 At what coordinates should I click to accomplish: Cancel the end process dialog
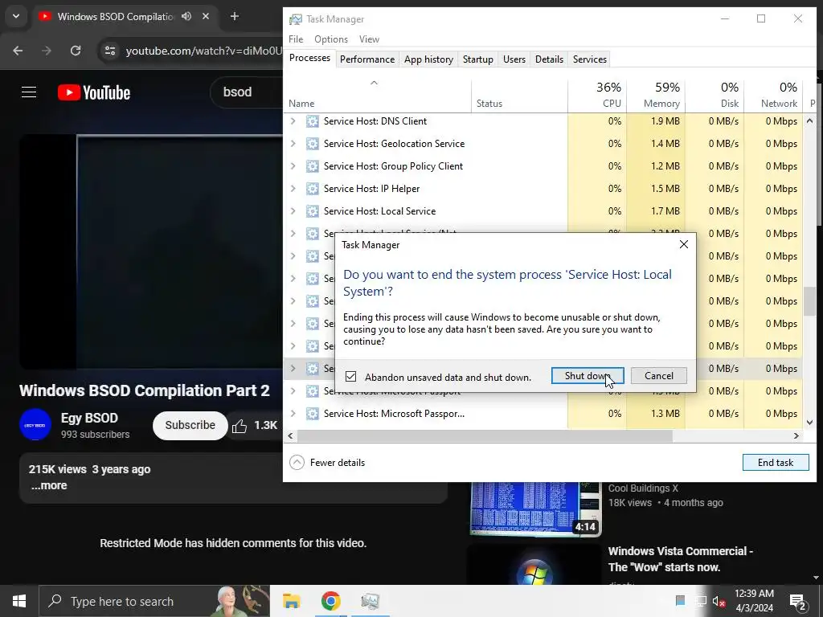tap(659, 376)
